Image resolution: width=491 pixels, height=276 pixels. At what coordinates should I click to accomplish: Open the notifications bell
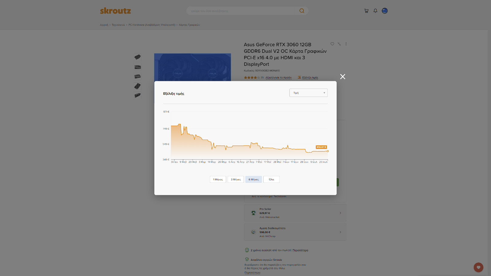click(375, 11)
